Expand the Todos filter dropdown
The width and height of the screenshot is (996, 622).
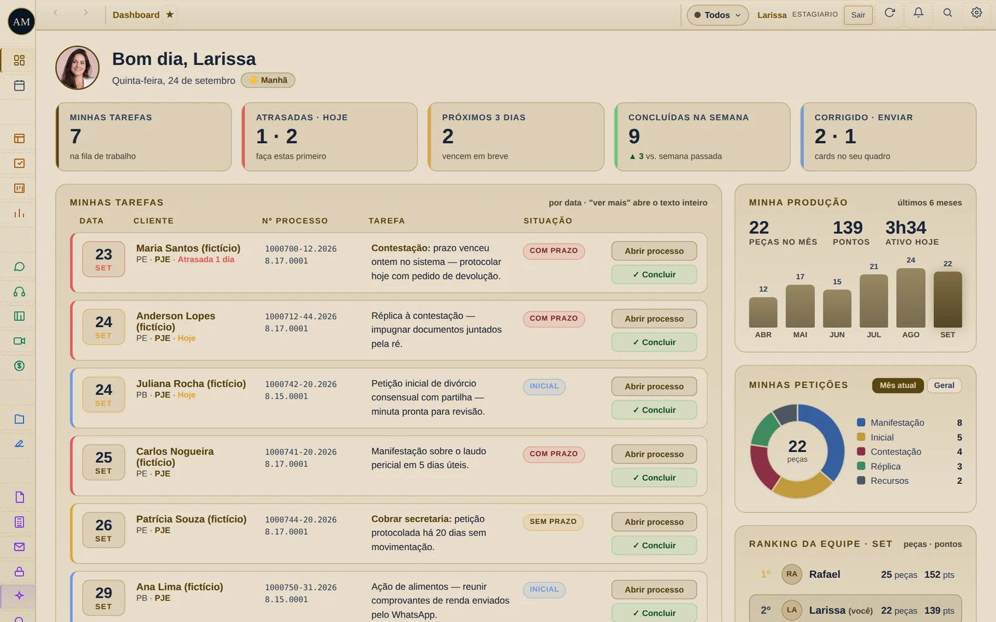click(718, 15)
